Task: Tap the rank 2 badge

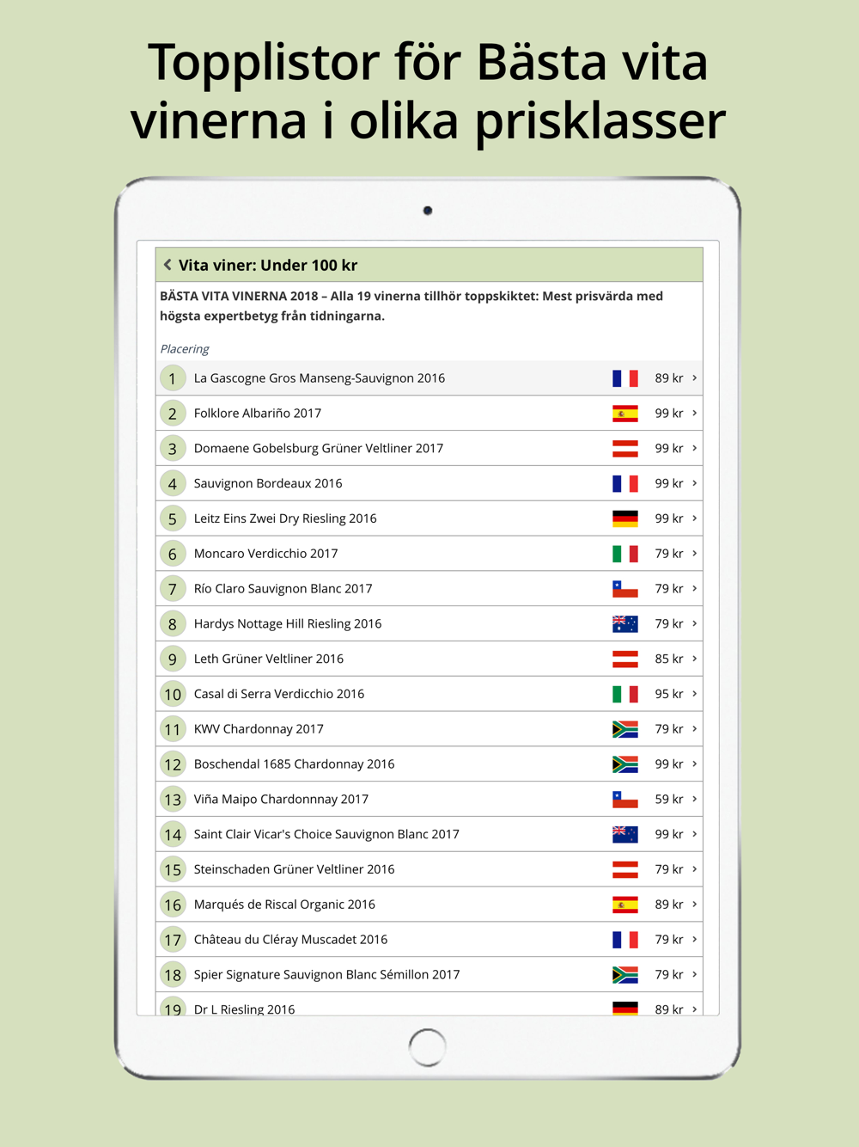Action: [173, 414]
